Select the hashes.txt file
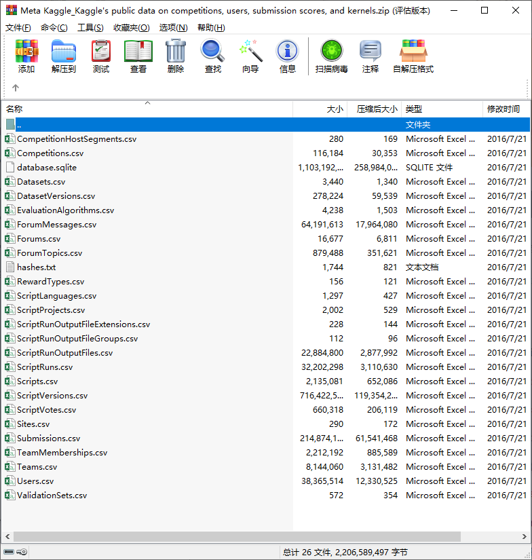 [x=37, y=267]
